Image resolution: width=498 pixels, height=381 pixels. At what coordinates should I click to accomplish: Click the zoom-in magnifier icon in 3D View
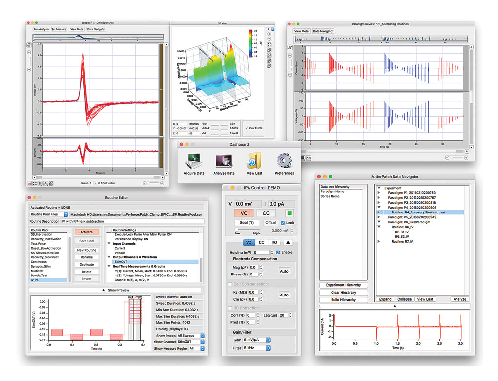tap(269, 34)
